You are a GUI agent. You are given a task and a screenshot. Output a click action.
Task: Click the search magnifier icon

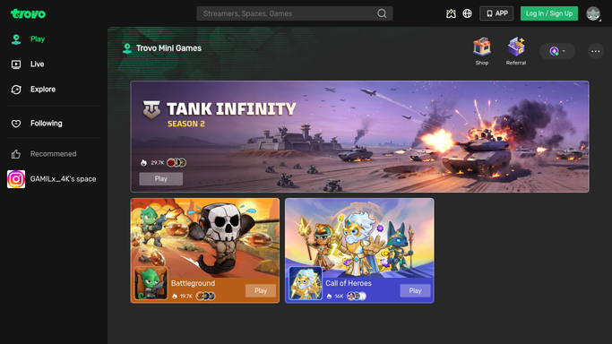382,13
